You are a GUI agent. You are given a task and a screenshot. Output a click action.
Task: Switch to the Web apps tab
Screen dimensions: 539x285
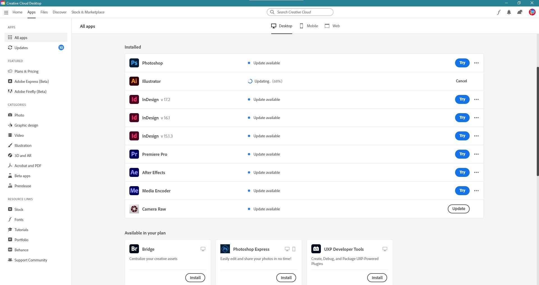332,26
